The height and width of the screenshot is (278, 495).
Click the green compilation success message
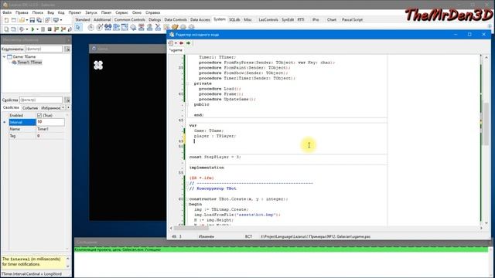click(281, 249)
